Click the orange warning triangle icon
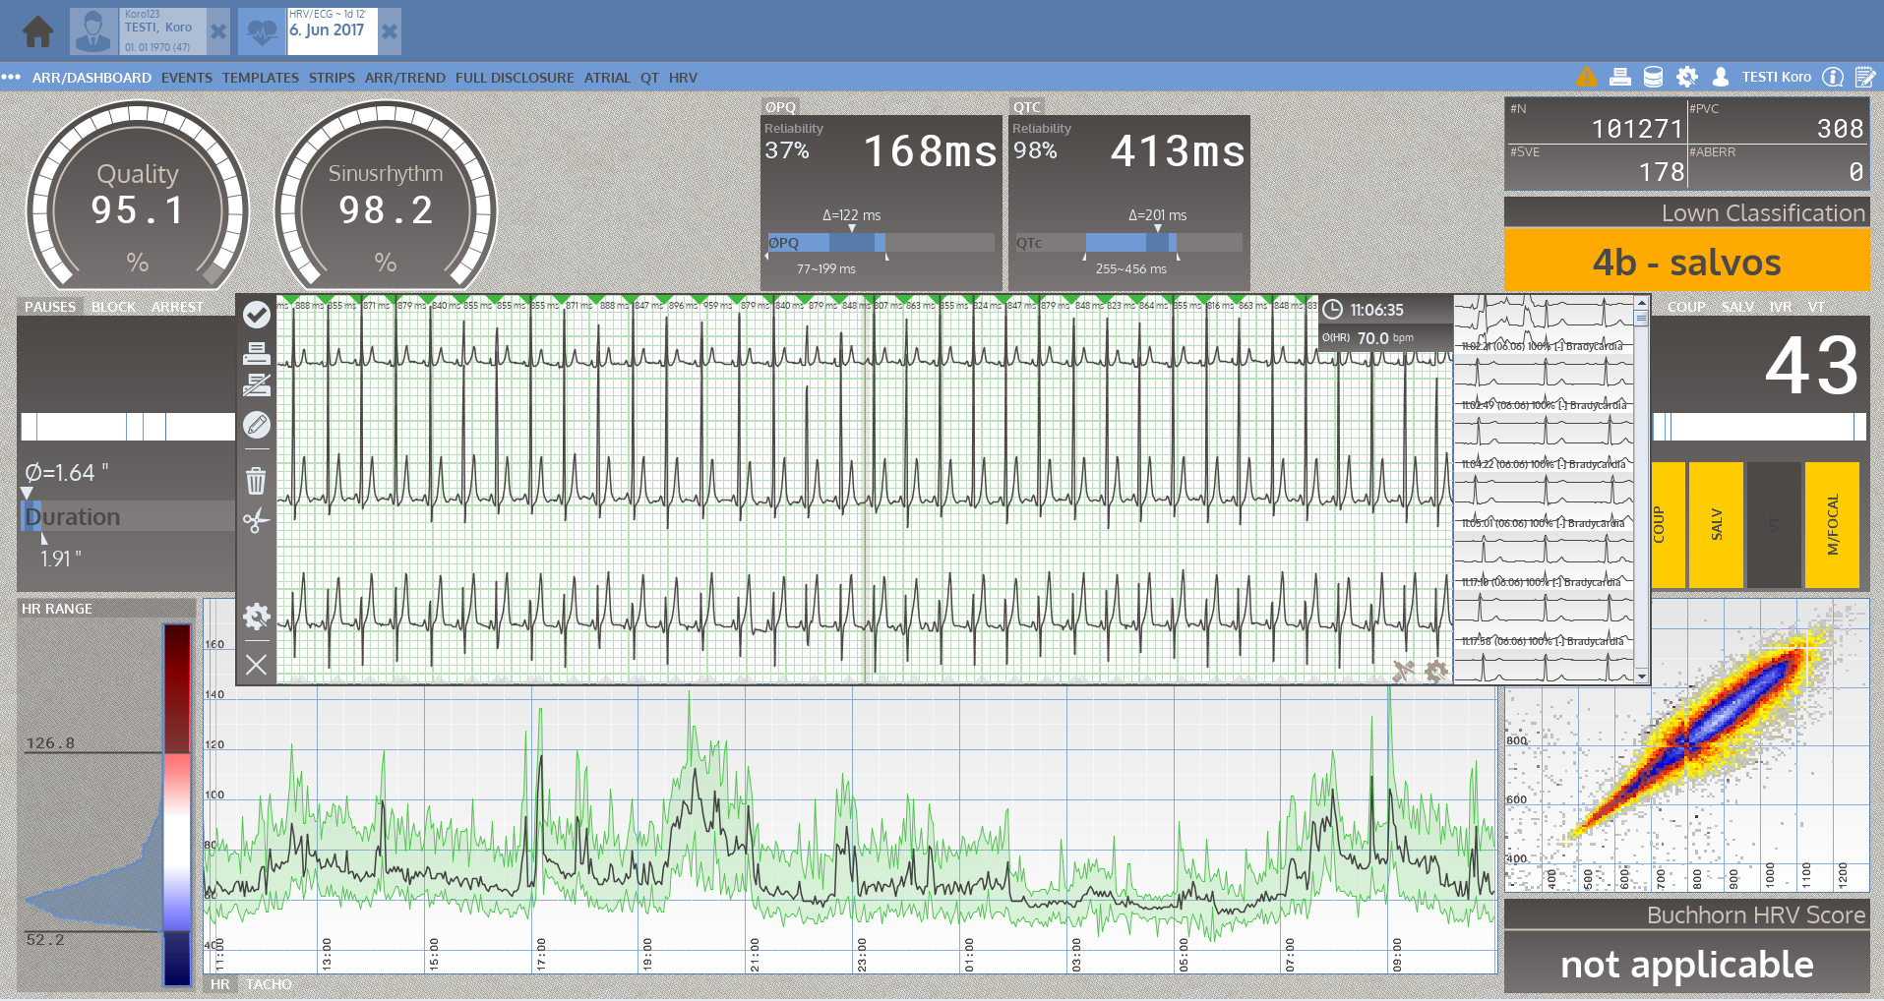The image size is (1884, 1001). [1587, 77]
